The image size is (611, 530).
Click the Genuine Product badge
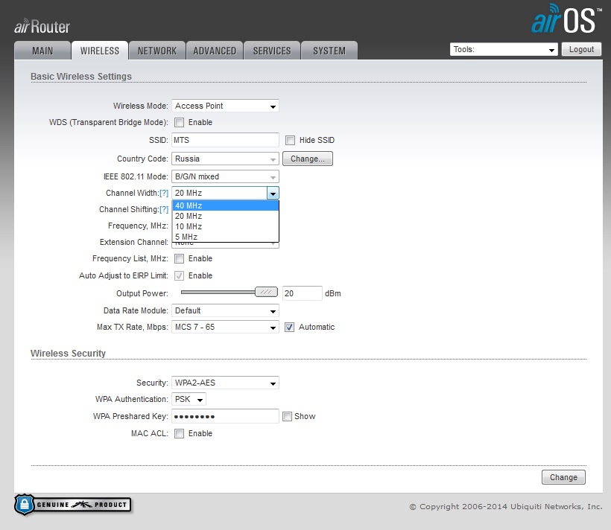(72, 504)
